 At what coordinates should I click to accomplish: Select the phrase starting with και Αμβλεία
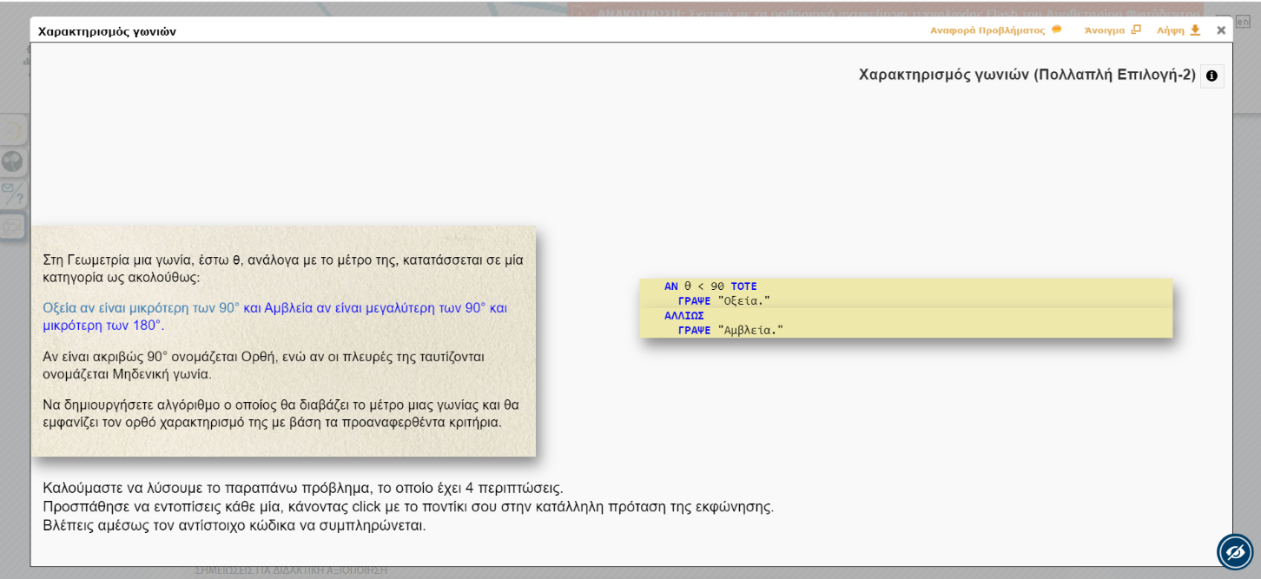[x=373, y=308]
